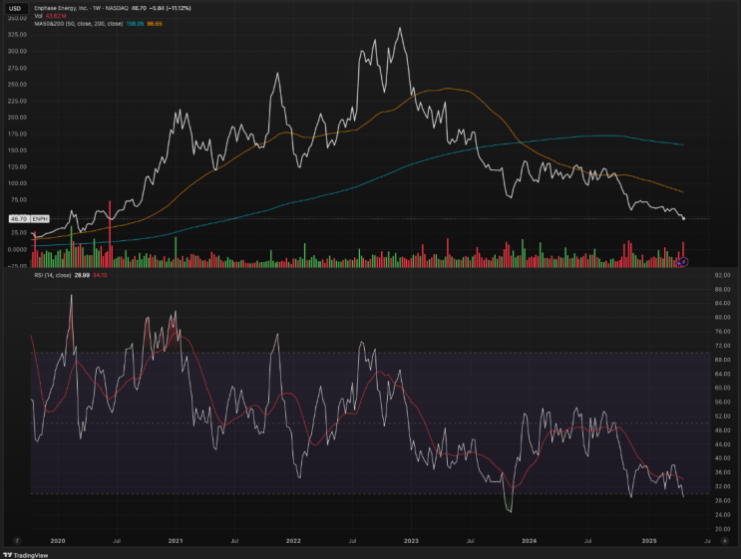741x559 pixels.
Task: Select the MA50&200 indicator legend
Action: coord(79,24)
